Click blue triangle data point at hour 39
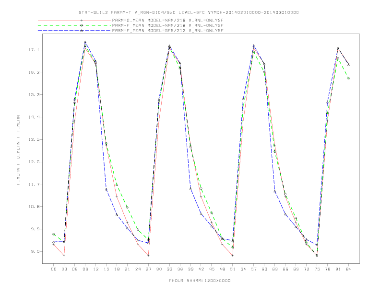The height and width of the screenshot is (293, 380). [190, 188]
